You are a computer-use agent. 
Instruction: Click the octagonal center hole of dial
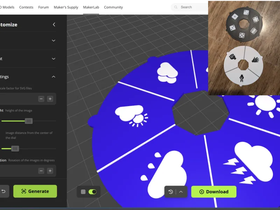pos(201,112)
